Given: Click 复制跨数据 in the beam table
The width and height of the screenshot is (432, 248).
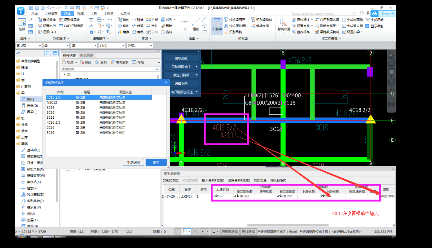Looking at the screenshot, I should click(x=171, y=180).
